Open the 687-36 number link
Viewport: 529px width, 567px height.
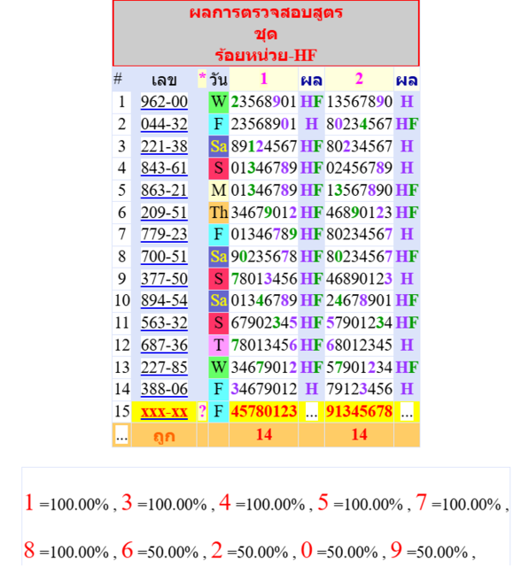coord(164,345)
